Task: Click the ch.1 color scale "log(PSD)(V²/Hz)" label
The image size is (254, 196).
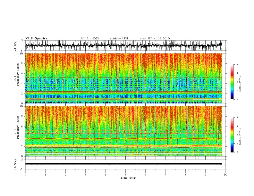Action: (240, 84)
